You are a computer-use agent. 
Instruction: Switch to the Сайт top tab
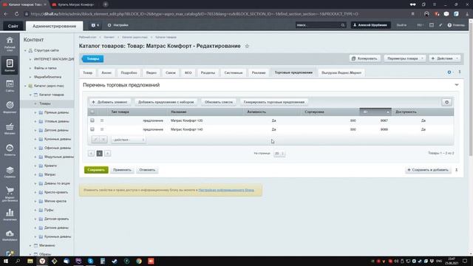coord(13,27)
